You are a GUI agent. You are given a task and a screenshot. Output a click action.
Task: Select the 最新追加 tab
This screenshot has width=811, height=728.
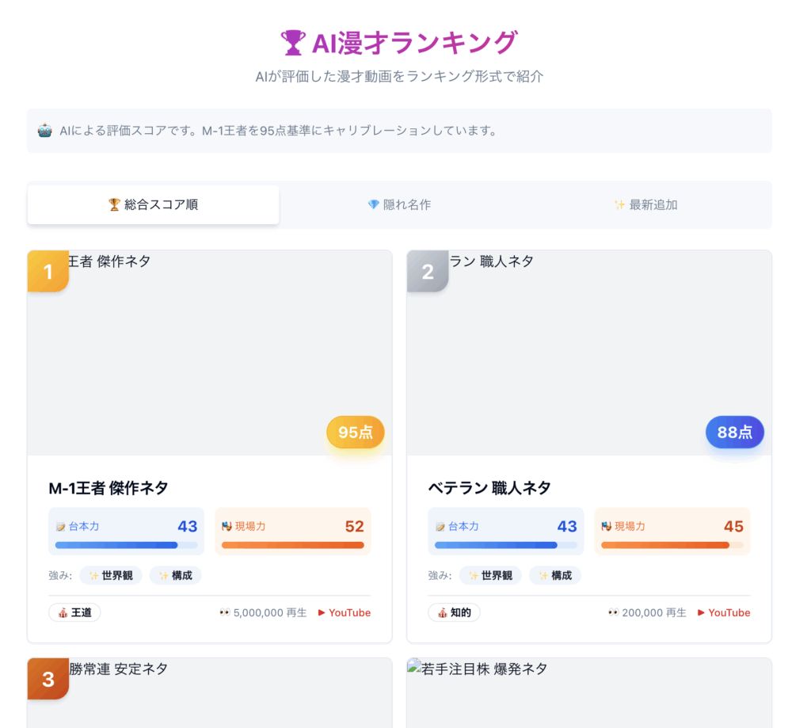(x=645, y=205)
